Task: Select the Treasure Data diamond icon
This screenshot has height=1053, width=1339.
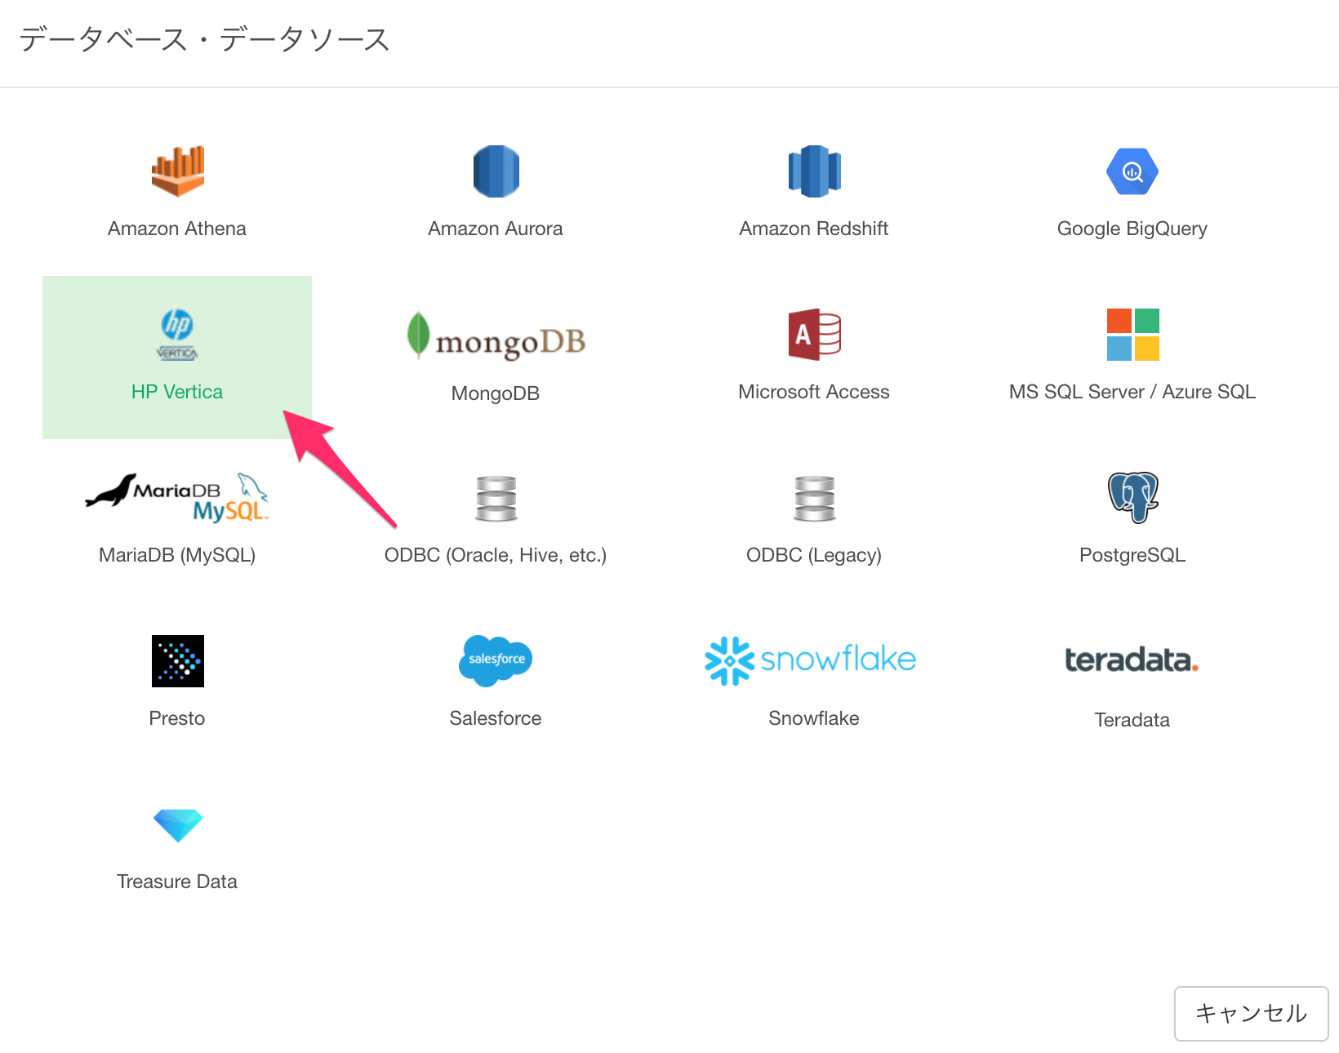Action: pos(177,824)
